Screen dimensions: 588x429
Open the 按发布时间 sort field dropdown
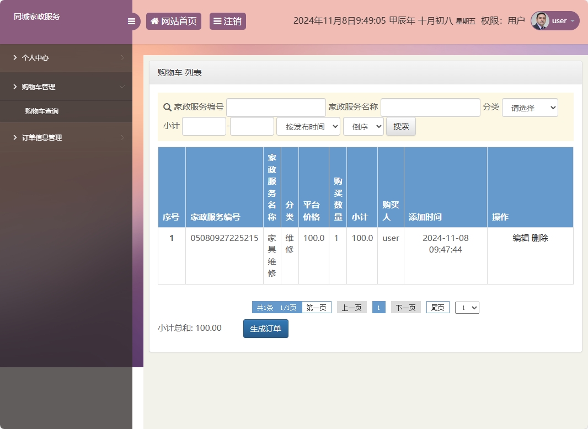308,126
